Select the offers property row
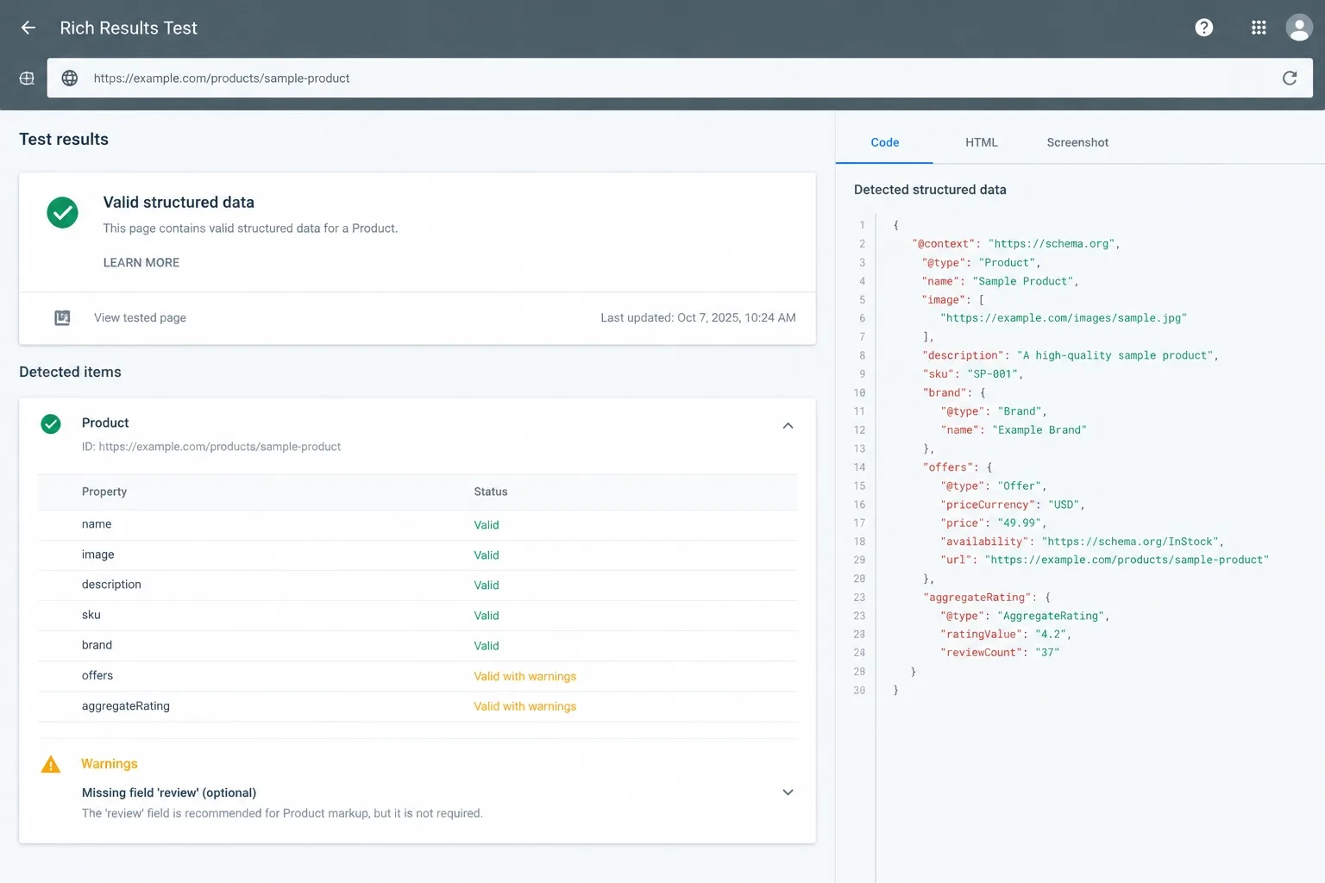 coord(418,676)
